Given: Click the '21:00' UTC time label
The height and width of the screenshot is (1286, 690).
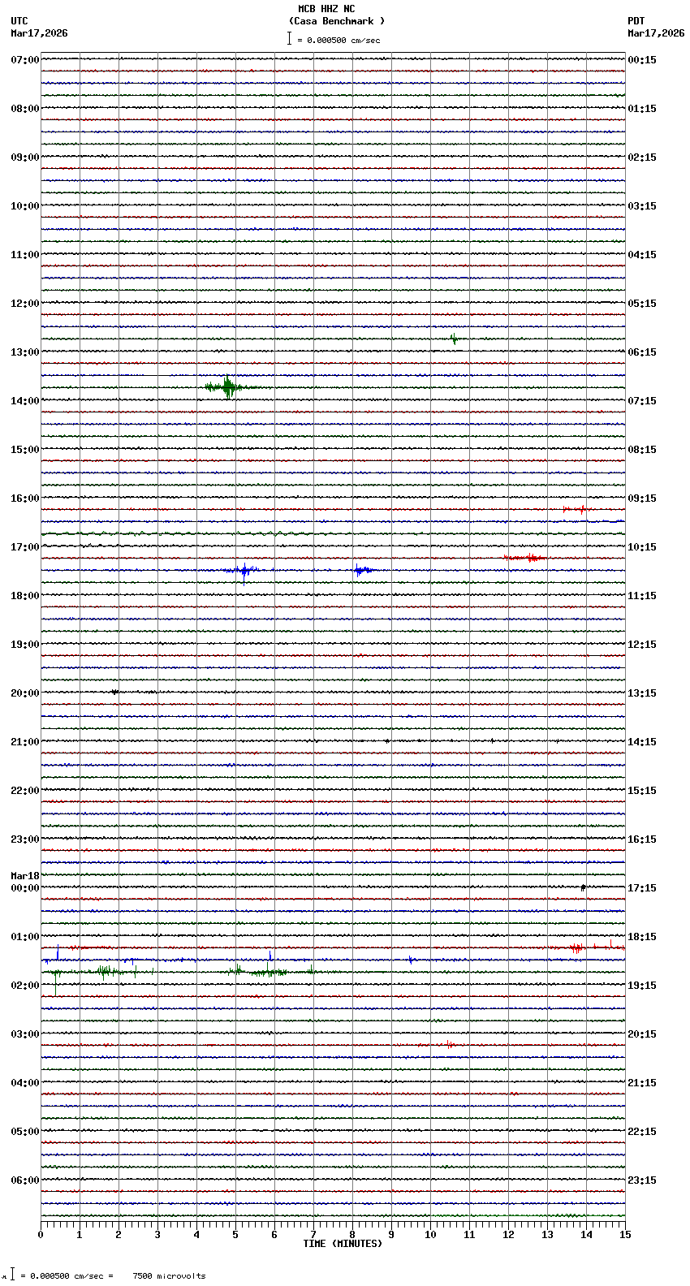Looking at the screenshot, I should point(25,742).
